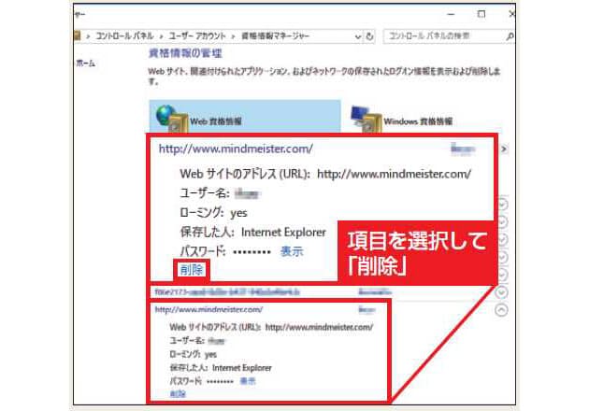This screenshot has width=589, height=411.
Task: Click the address bar refresh icon
Action: tap(370, 35)
